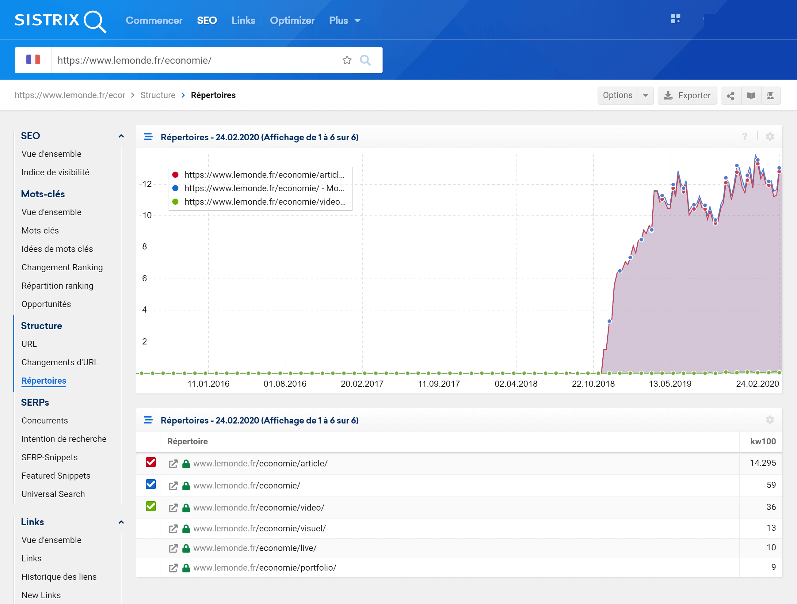Open external link for economie/visuel/ row
Viewport: 797px width, 604px height.
click(173, 529)
